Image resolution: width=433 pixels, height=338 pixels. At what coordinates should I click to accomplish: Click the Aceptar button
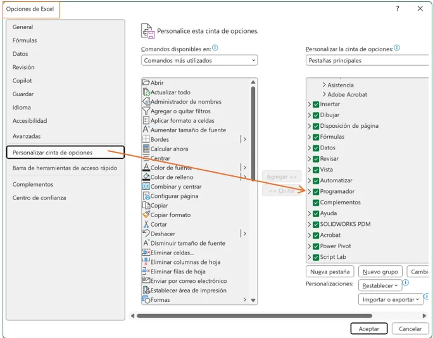coord(369,329)
